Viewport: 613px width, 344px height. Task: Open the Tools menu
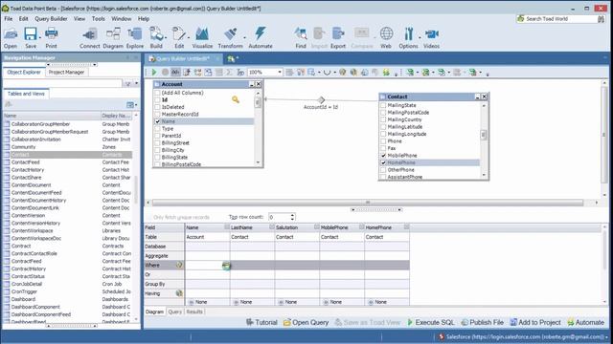coord(98,19)
